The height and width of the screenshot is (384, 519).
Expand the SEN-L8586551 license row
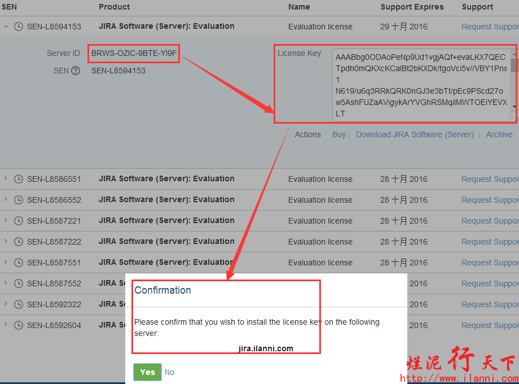click(6, 179)
